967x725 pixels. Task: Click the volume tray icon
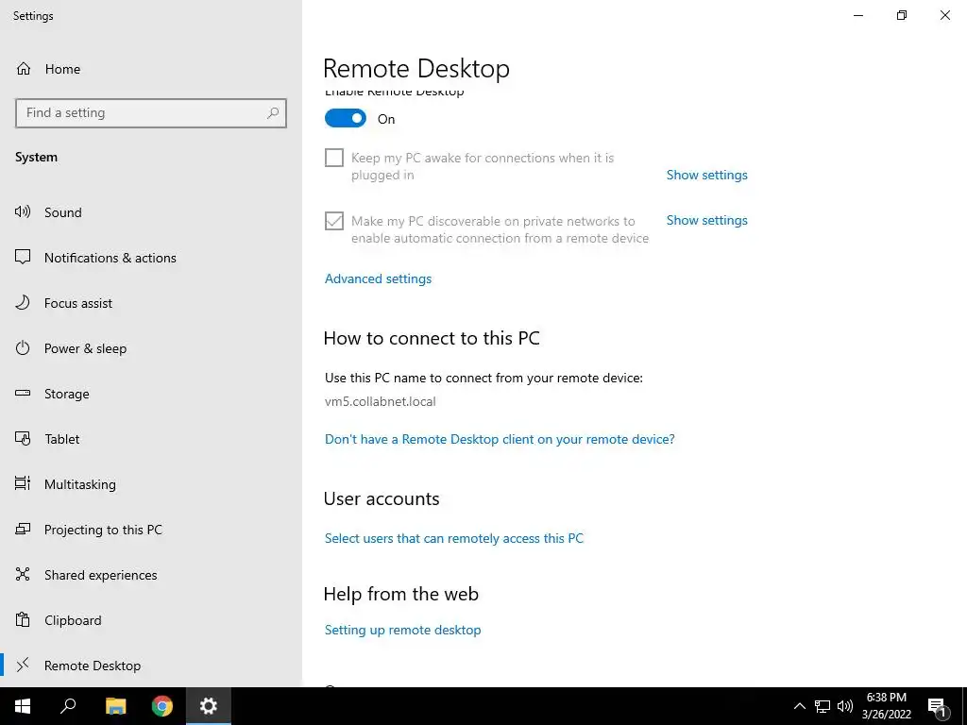click(x=845, y=706)
